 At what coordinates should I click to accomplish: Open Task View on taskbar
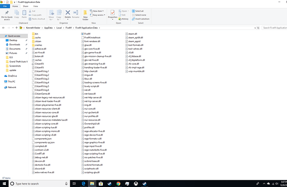click(74, 184)
